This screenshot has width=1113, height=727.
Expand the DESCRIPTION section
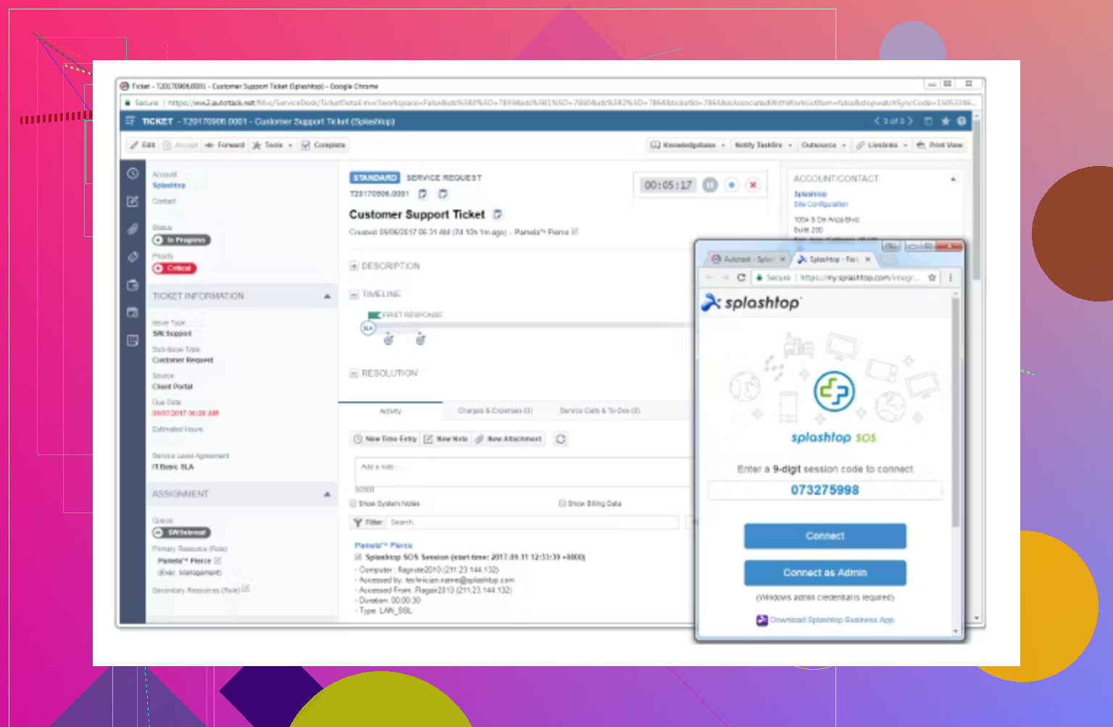click(354, 266)
